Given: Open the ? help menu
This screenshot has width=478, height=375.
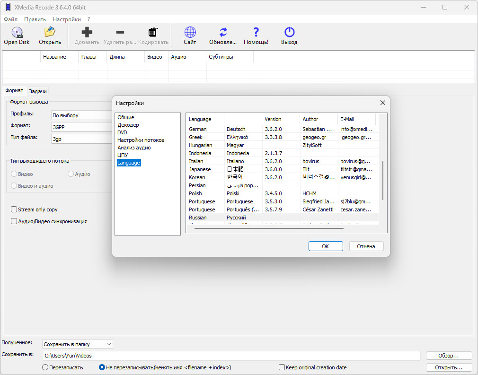Looking at the screenshot, I should pos(89,19).
